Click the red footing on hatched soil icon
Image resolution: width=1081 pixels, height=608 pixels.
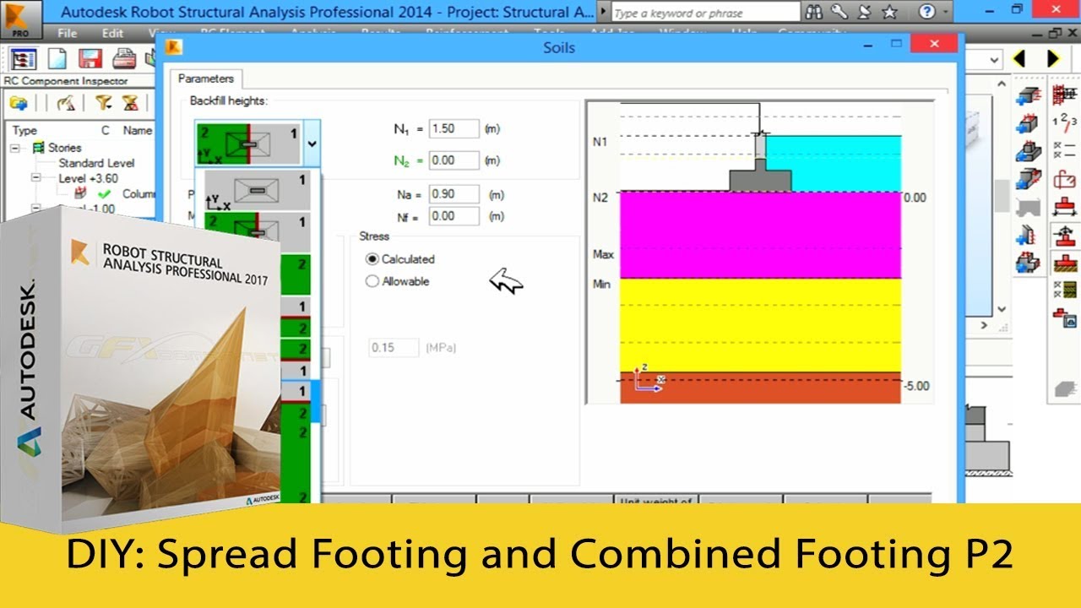1064,263
